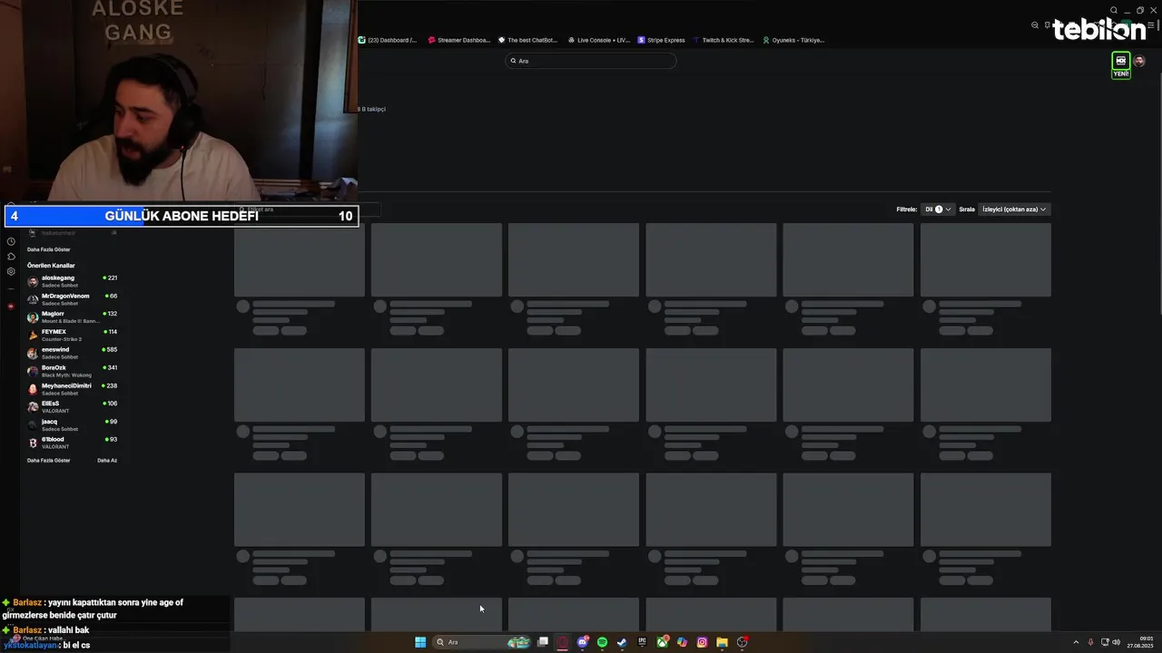Open EllEsS VALORANT channel
1162x653 pixels.
tap(73, 406)
